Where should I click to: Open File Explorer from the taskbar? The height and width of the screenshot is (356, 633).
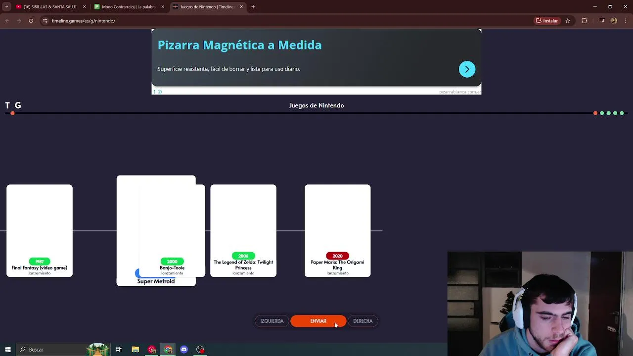pos(136,350)
